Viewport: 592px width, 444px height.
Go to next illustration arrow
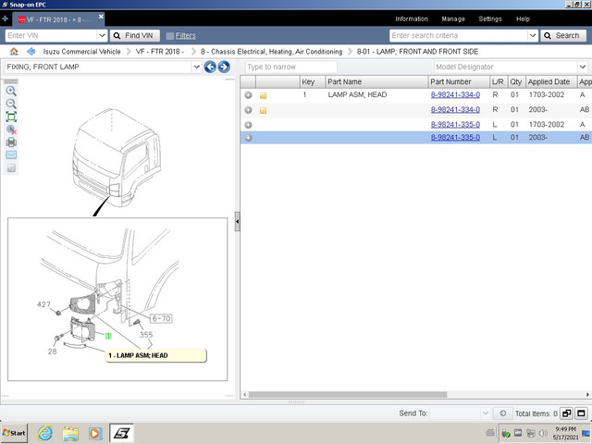(224, 67)
